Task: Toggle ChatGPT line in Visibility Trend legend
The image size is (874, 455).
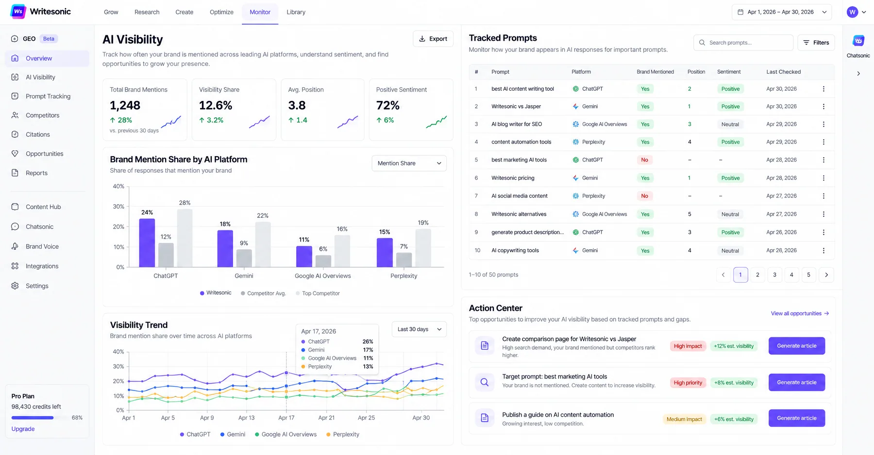Action: click(x=195, y=435)
